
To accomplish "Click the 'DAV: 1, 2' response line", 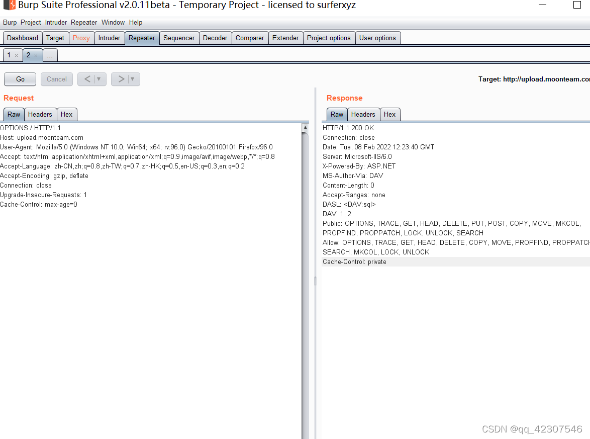I will (x=337, y=214).
